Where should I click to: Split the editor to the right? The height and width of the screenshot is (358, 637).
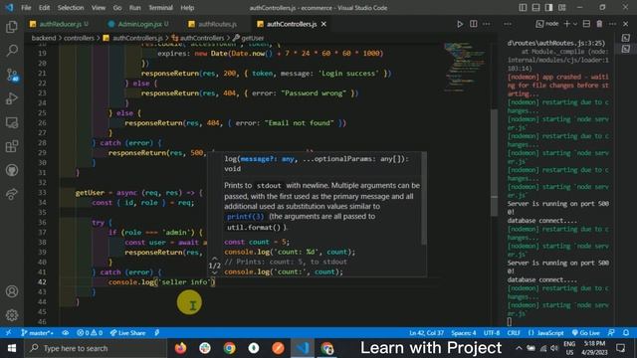pos(474,24)
